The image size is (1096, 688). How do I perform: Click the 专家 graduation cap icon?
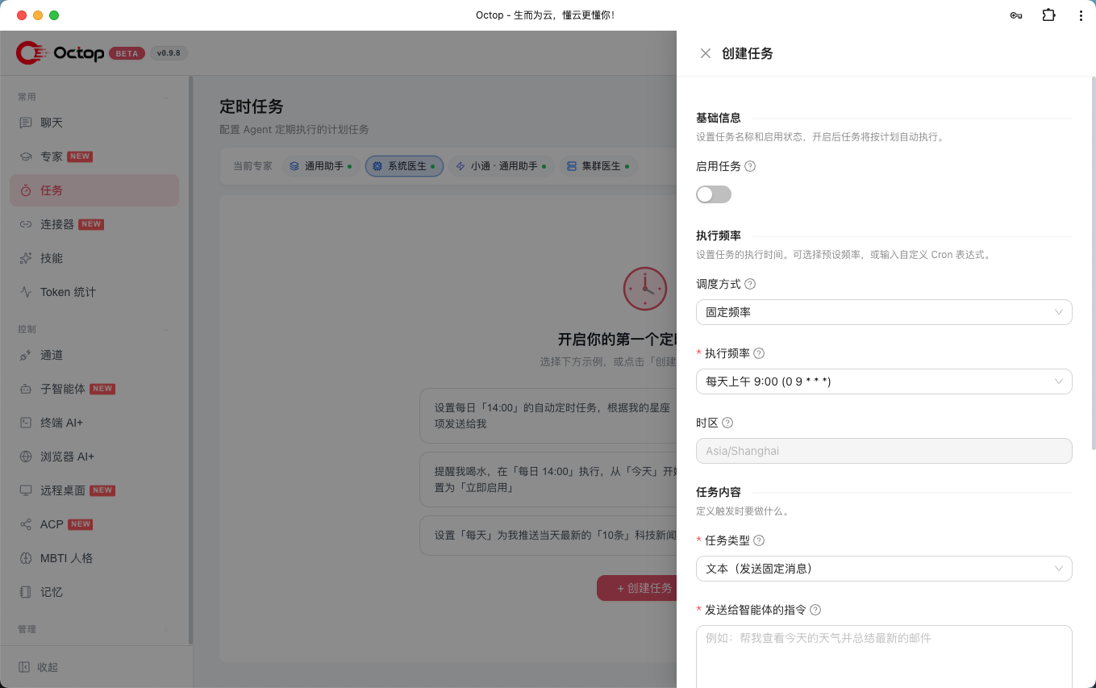26,156
